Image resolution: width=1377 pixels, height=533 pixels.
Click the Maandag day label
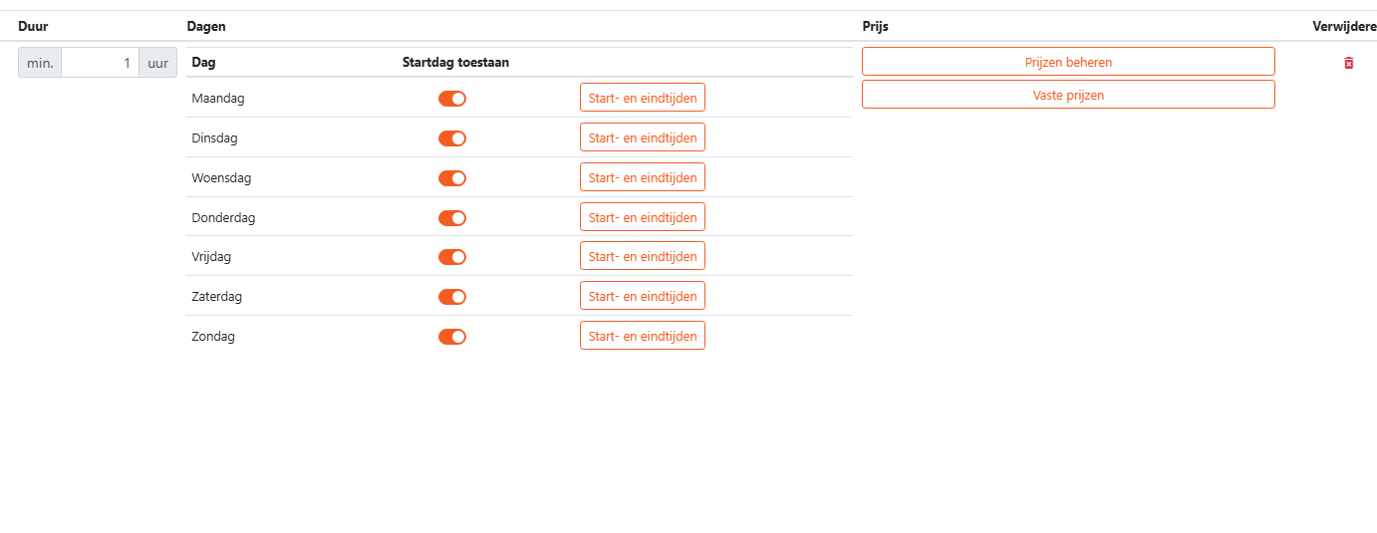click(x=218, y=99)
